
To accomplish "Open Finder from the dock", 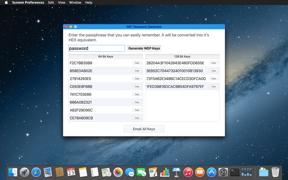I will coord(13,172).
